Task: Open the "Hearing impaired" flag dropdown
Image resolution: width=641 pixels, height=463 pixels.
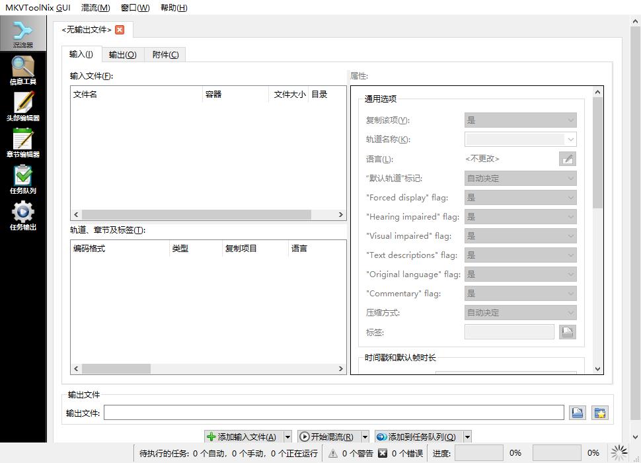Action: (x=521, y=217)
